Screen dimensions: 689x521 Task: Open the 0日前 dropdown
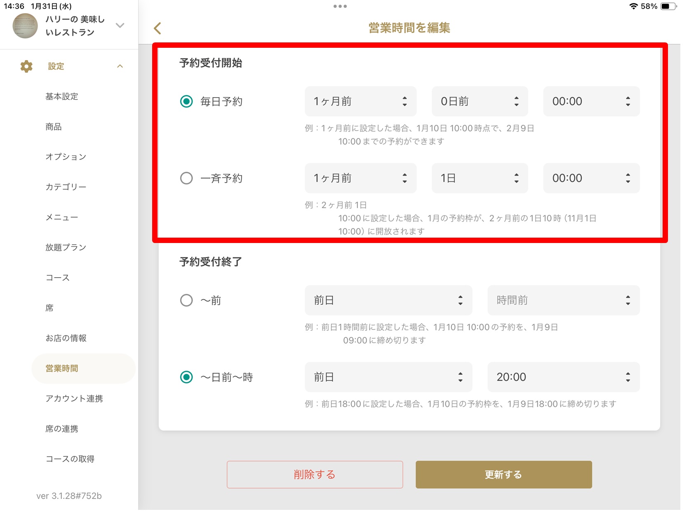tap(480, 101)
